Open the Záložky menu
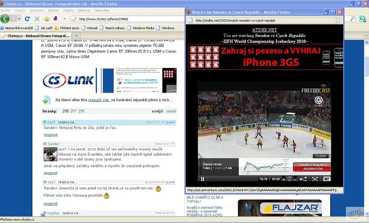Screen dimensions: 369x223 click(68, 10)
